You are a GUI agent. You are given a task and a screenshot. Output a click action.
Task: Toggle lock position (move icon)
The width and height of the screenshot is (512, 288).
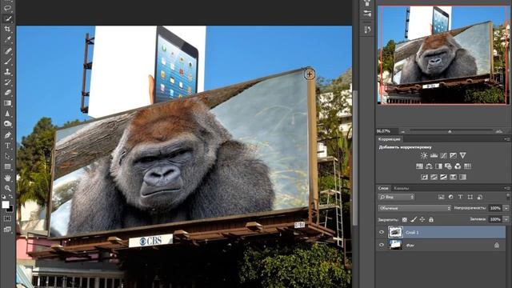(x=422, y=220)
